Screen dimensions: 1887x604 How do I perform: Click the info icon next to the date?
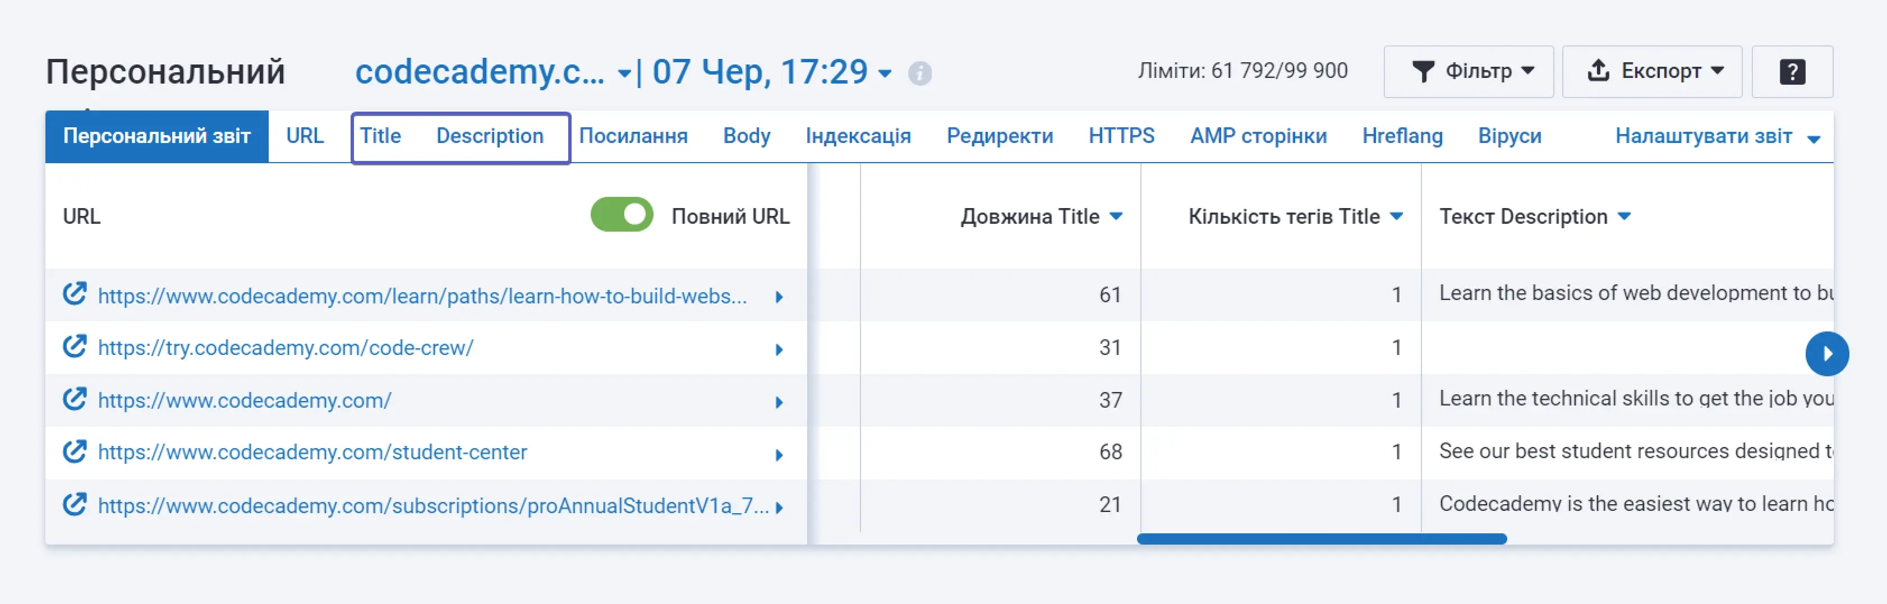[919, 73]
